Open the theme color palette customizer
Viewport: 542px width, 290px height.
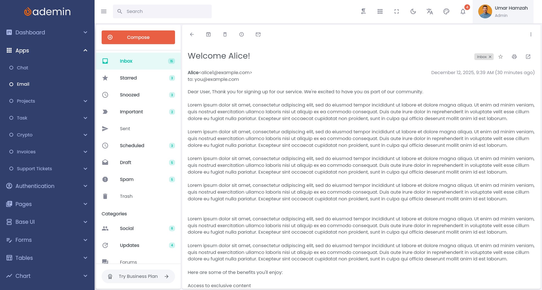[446, 12]
